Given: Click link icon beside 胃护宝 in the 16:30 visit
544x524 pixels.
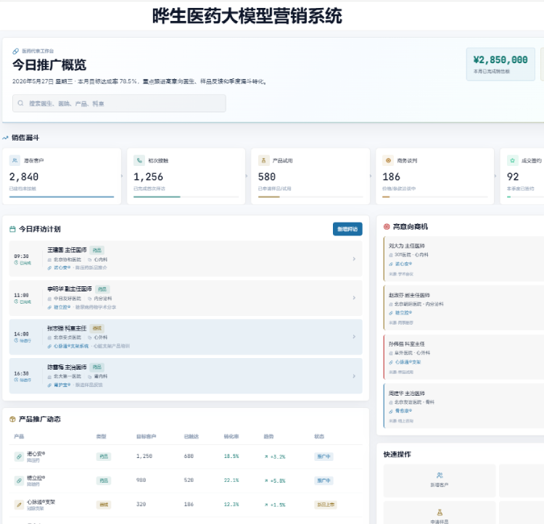Looking at the screenshot, I should point(49,385).
